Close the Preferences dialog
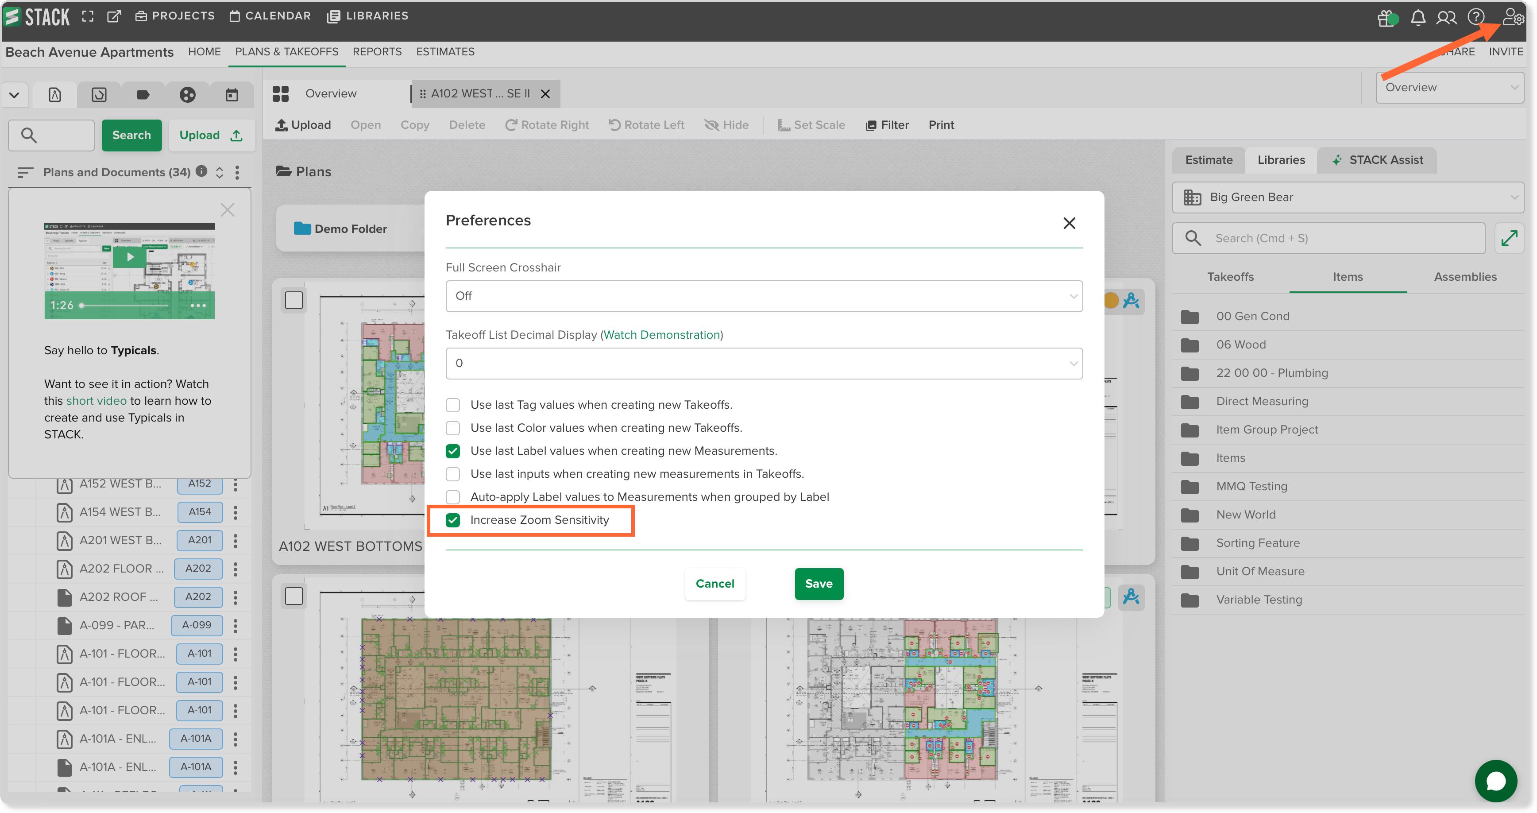Screen dimensions: 1537x813 pyautogui.click(x=1069, y=223)
